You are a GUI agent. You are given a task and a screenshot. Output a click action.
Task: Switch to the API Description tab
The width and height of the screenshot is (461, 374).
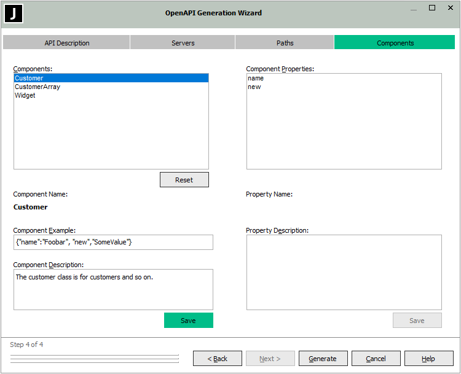66,43
